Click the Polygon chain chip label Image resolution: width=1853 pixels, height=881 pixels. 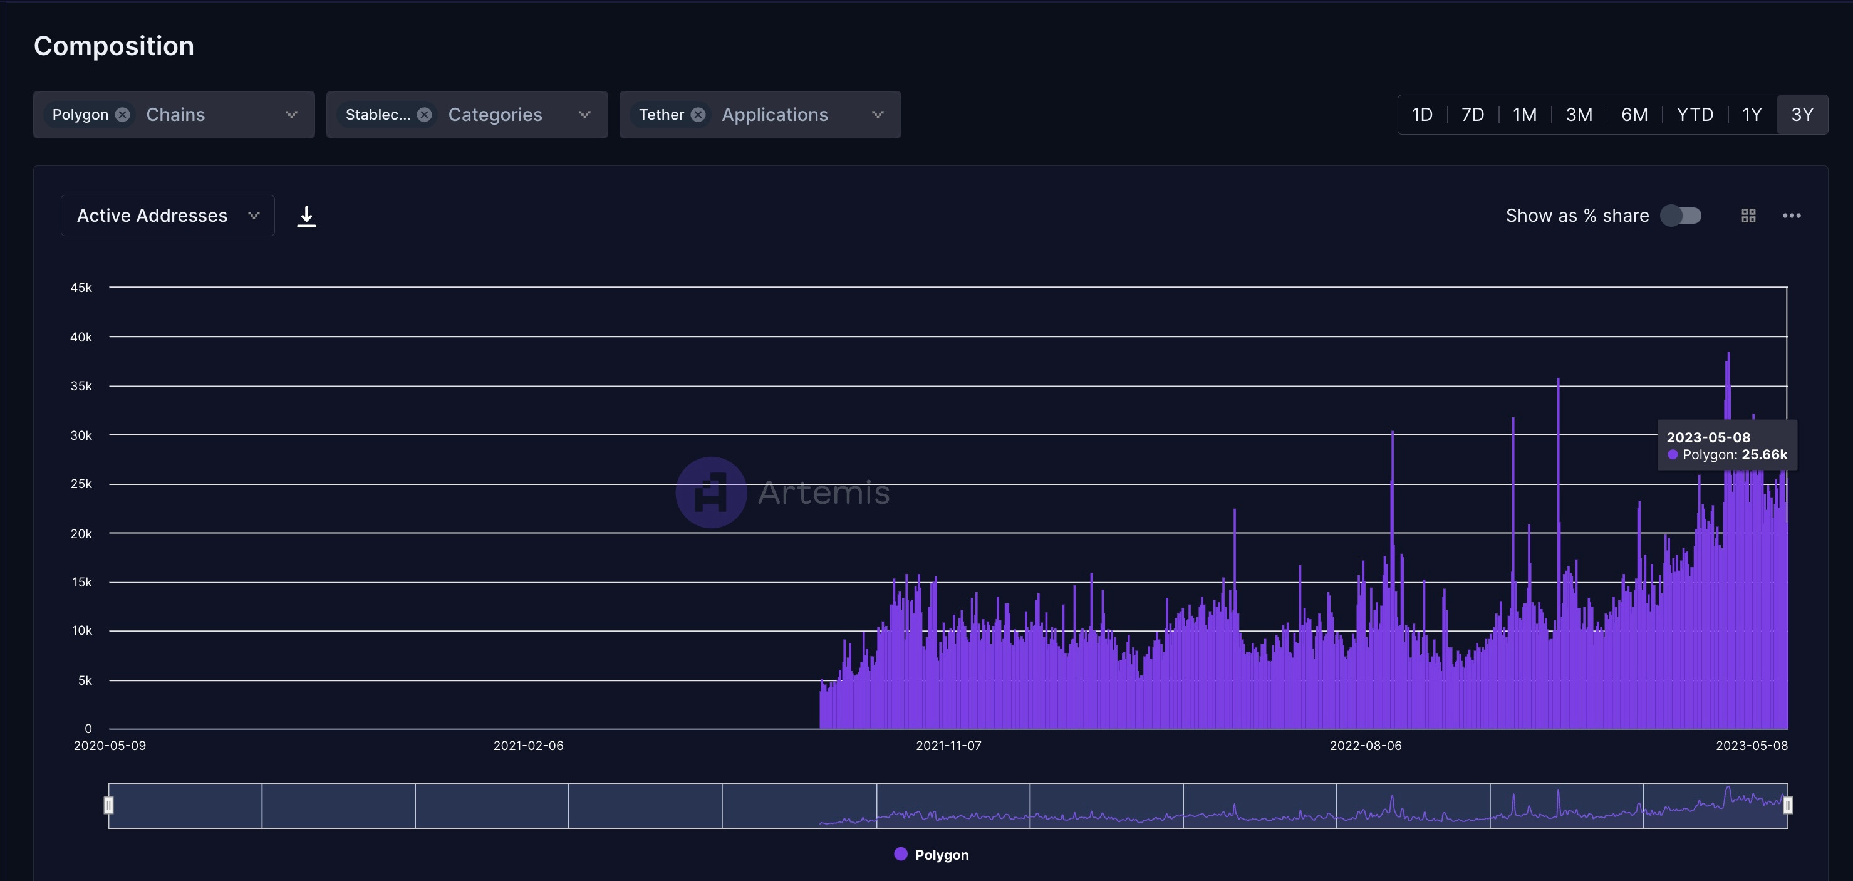(81, 115)
